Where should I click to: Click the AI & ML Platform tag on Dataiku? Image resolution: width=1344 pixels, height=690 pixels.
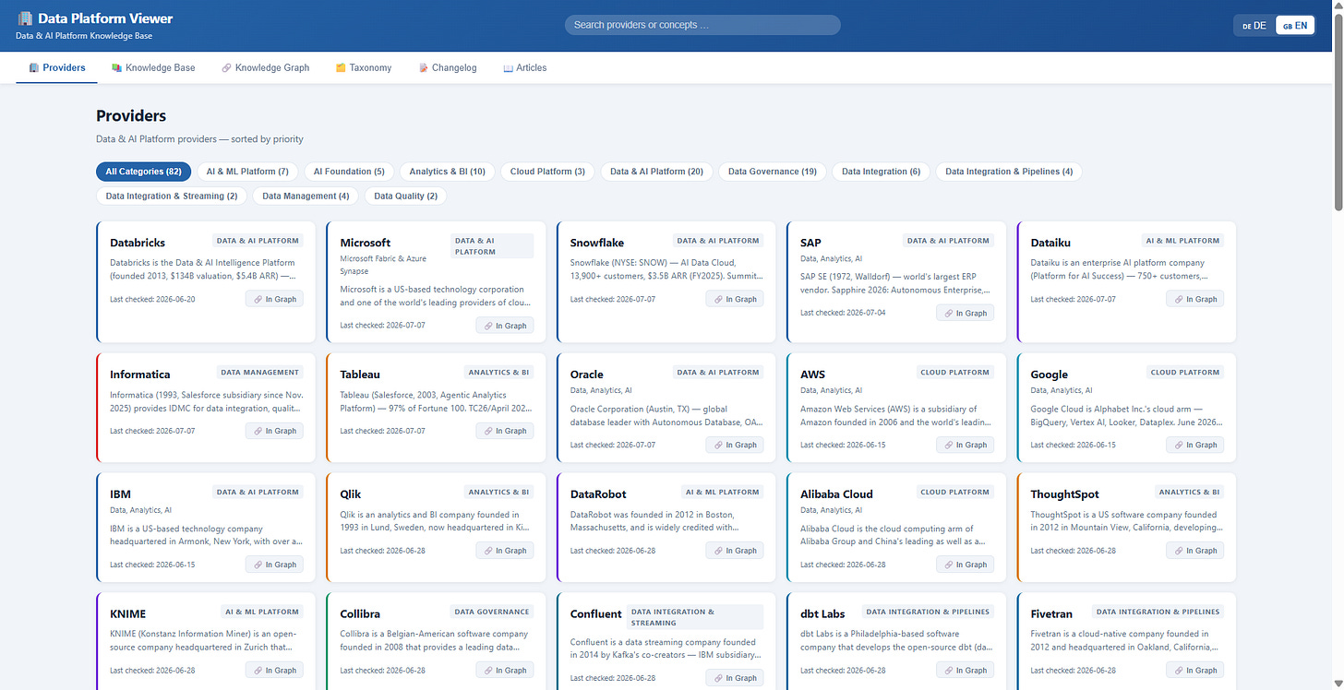click(x=1183, y=241)
